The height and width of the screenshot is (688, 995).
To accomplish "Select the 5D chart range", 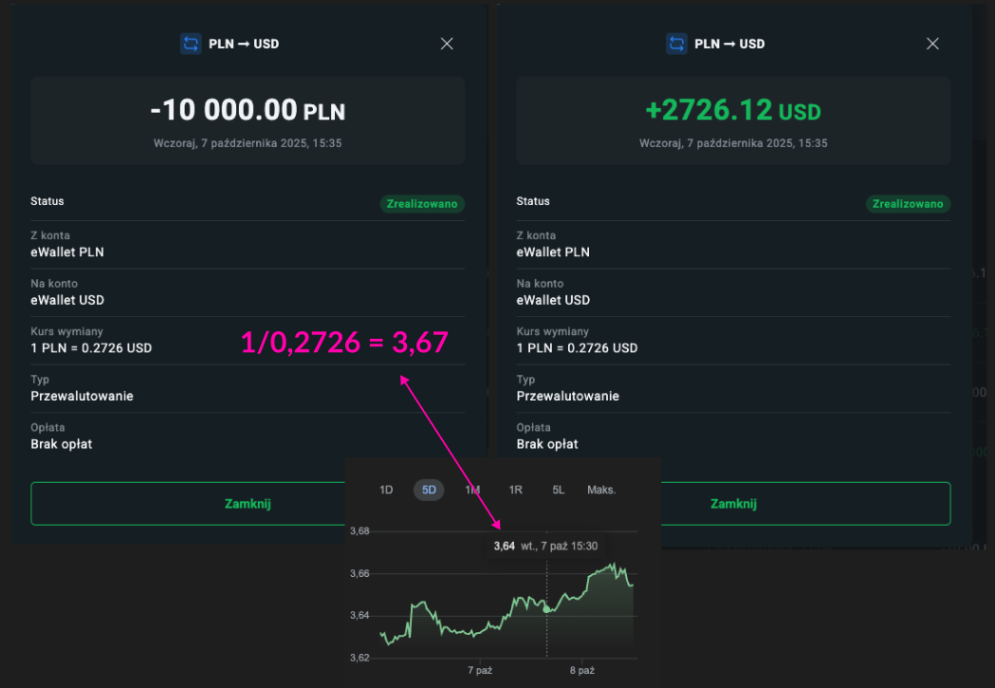I will 429,490.
